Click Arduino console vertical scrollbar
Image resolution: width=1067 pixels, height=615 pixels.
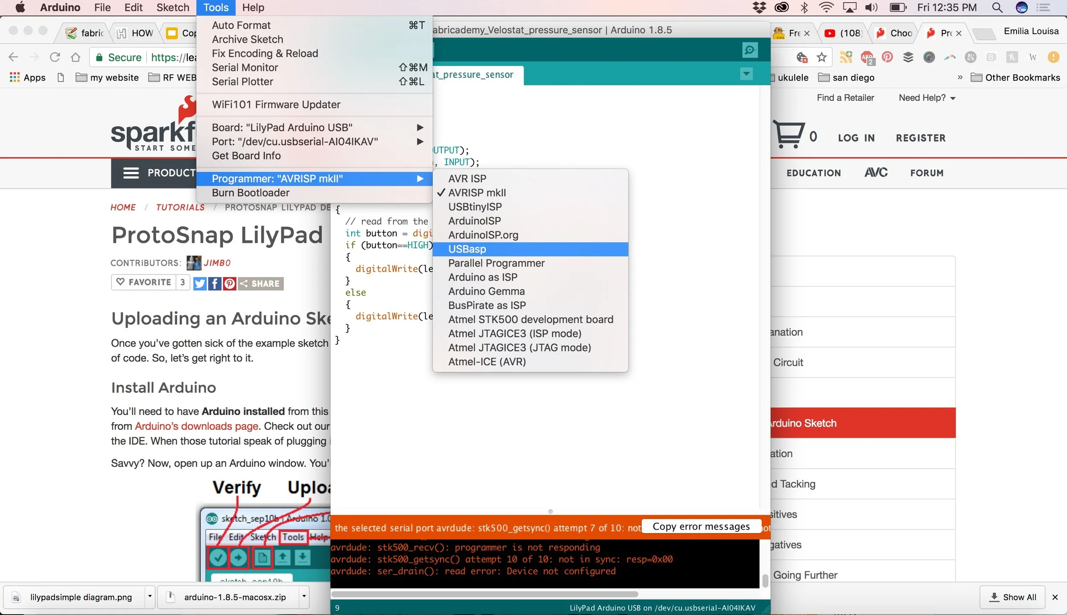(765, 580)
